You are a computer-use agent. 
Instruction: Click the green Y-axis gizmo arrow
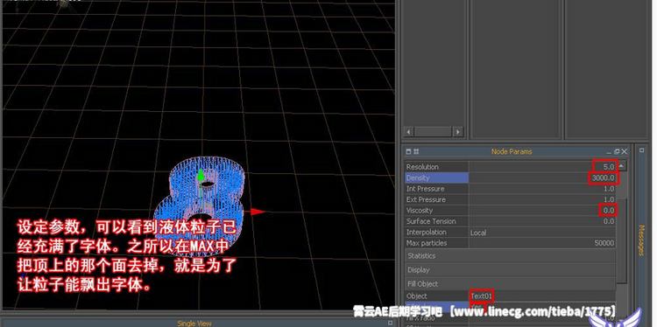click(201, 175)
